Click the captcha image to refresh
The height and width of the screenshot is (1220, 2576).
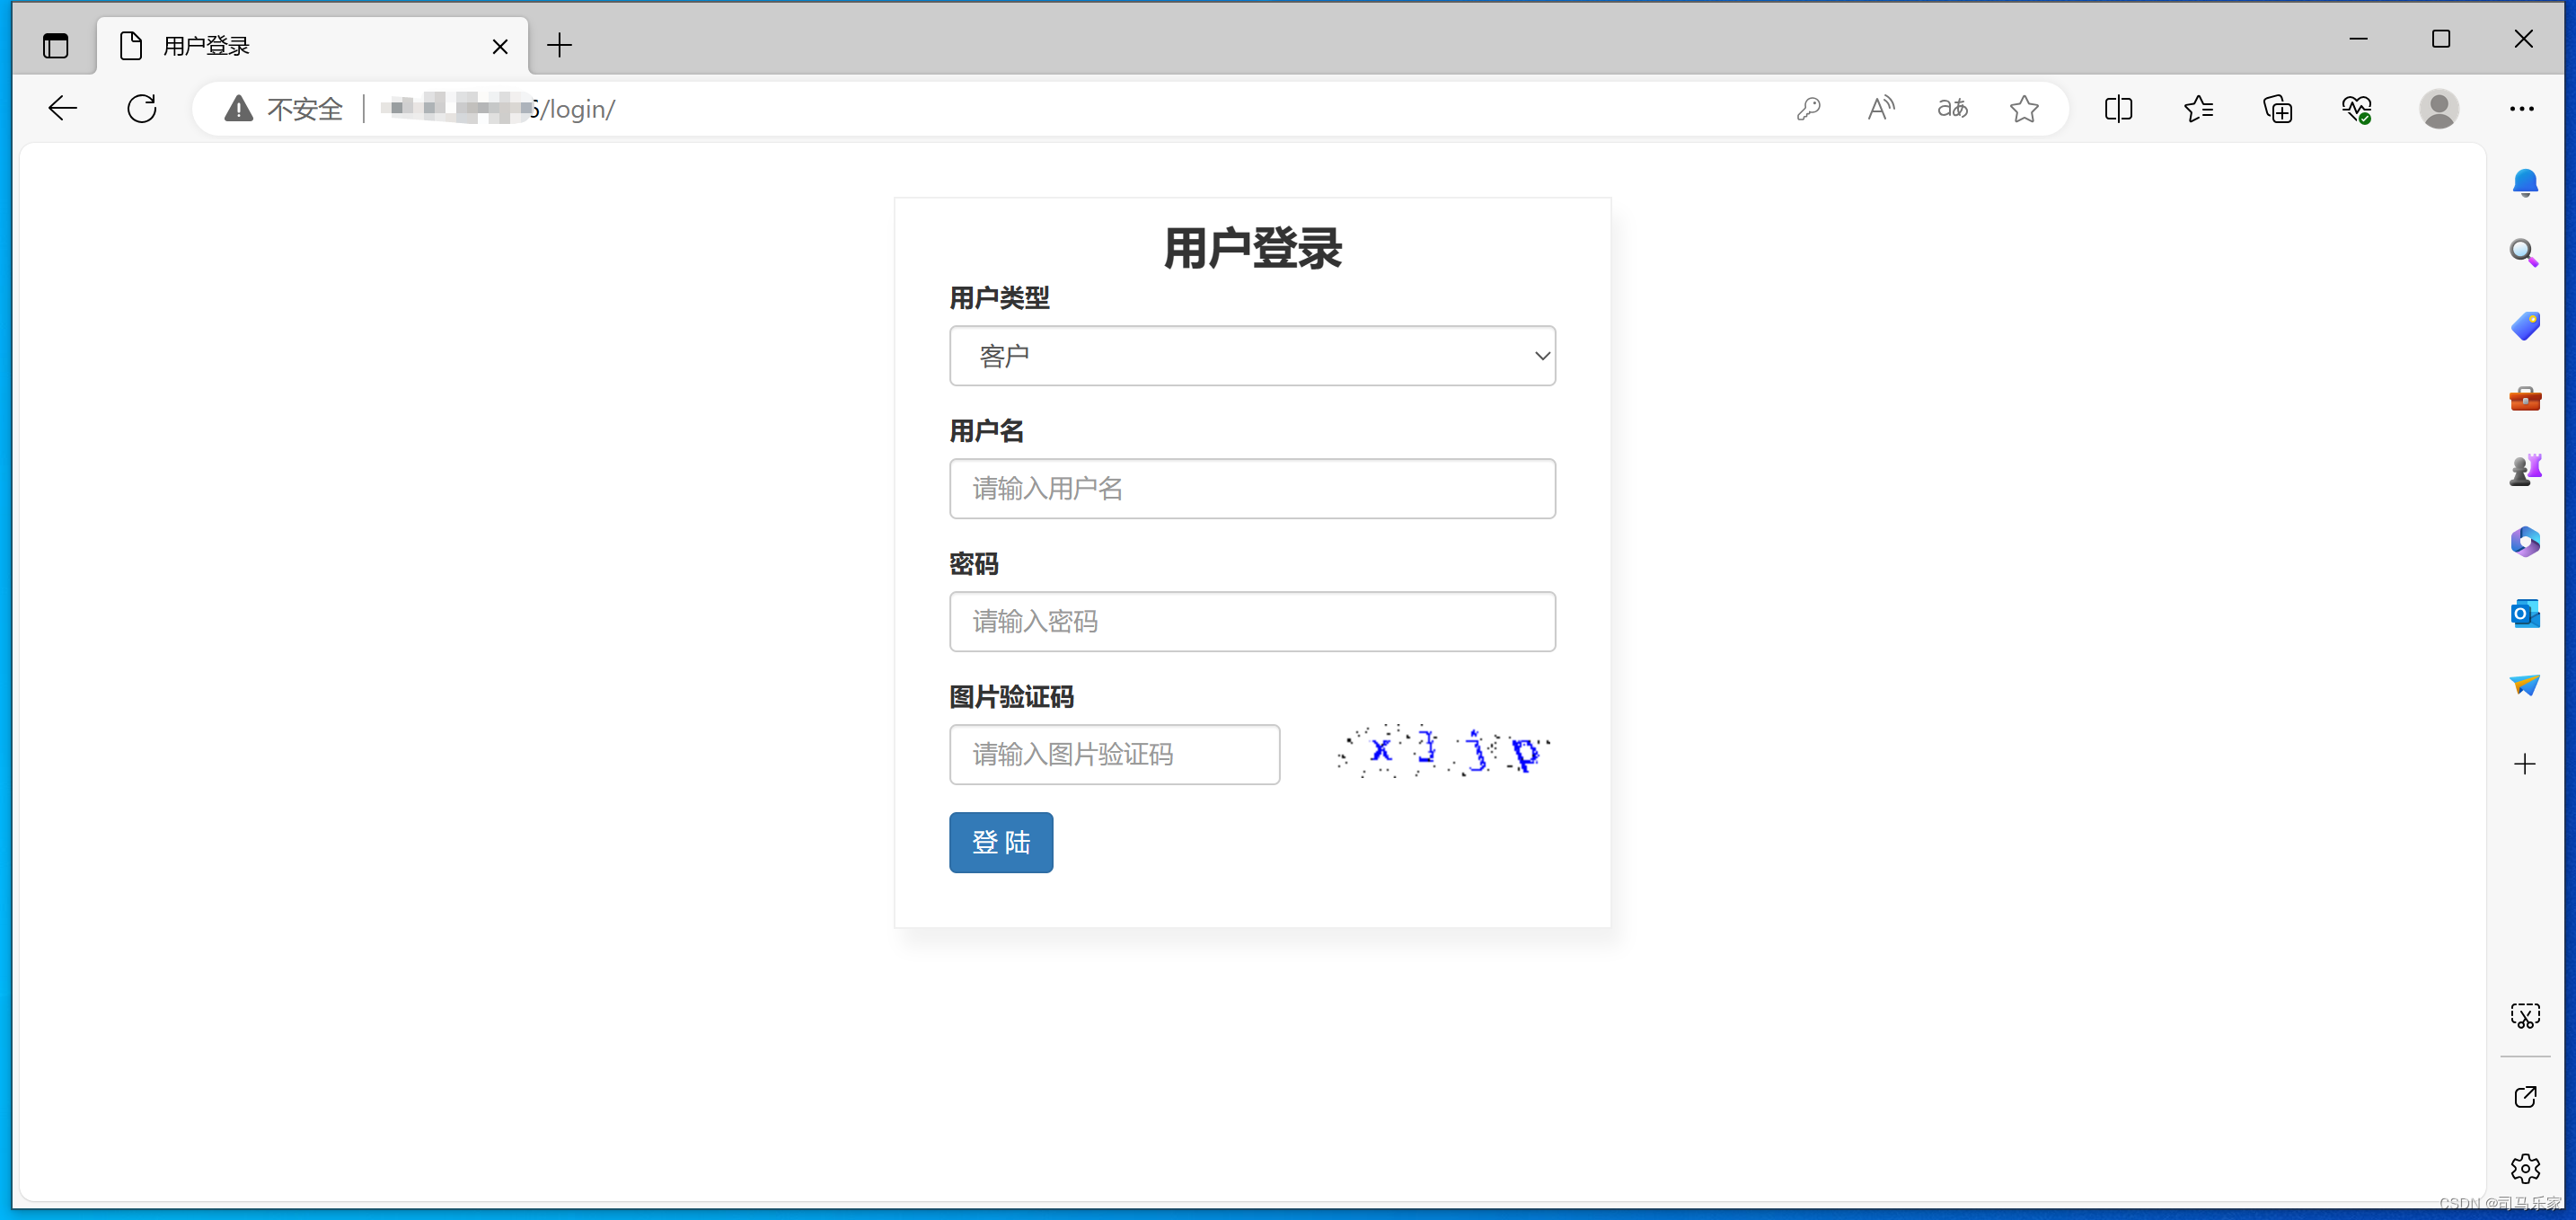pyautogui.click(x=1443, y=751)
